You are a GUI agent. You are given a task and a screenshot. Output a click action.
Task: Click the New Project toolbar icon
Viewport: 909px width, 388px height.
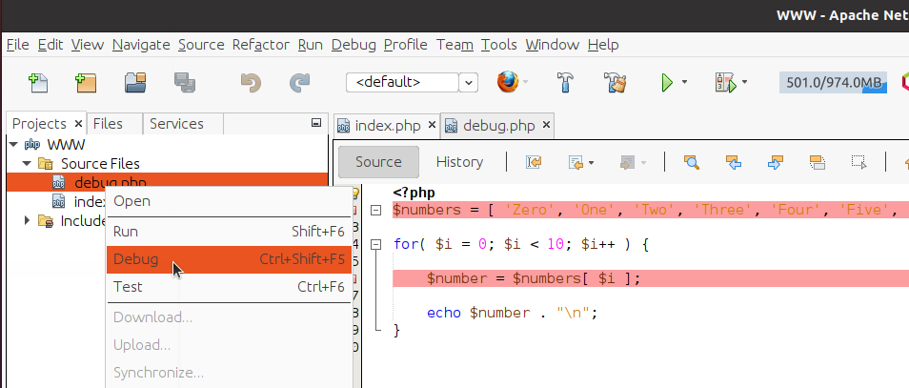(86, 82)
